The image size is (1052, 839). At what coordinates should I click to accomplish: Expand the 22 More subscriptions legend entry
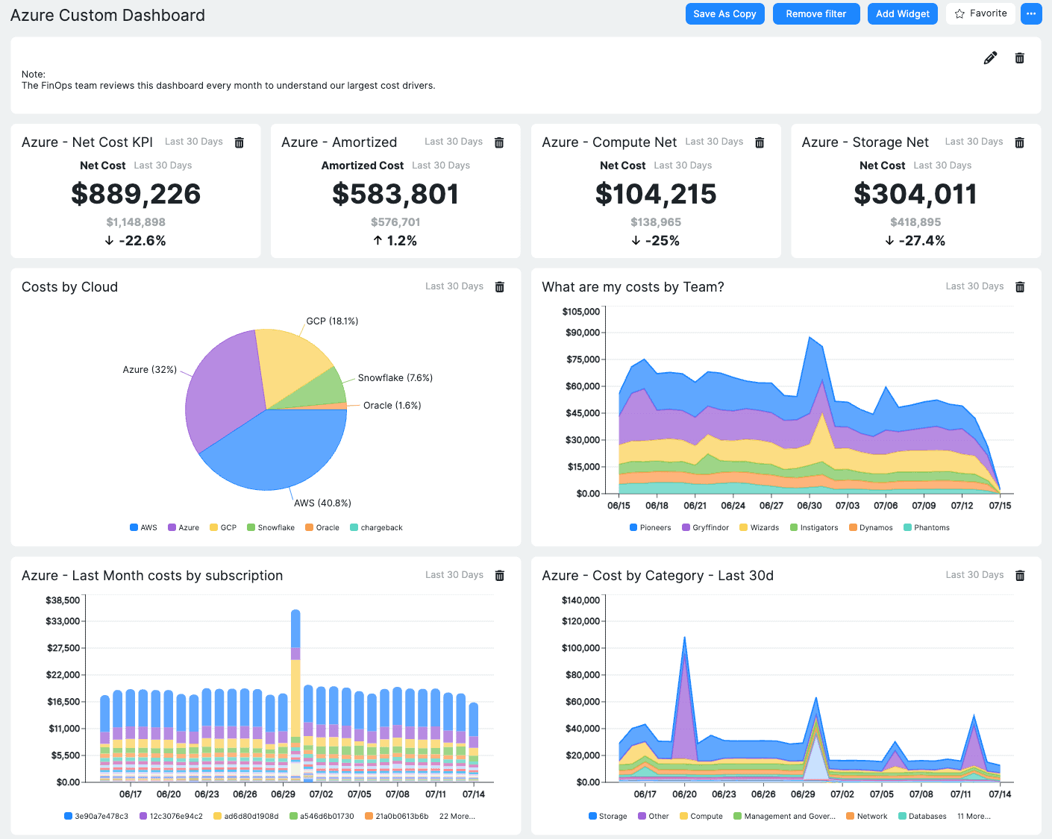[x=457, y=816]
